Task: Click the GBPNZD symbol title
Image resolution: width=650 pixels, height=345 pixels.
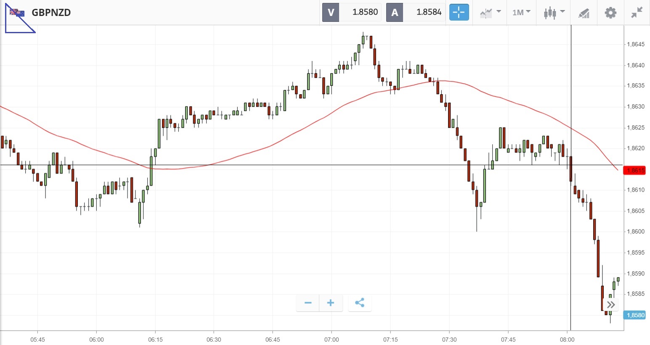Action: click(x=51, y=13)
